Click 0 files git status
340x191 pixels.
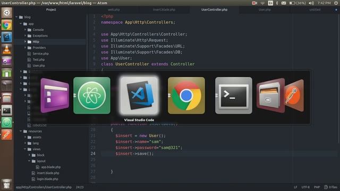330,187
